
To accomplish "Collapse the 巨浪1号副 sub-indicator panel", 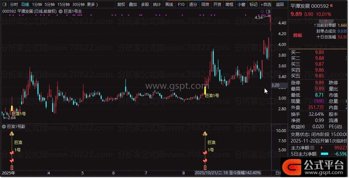I will [x=4, y=126].
